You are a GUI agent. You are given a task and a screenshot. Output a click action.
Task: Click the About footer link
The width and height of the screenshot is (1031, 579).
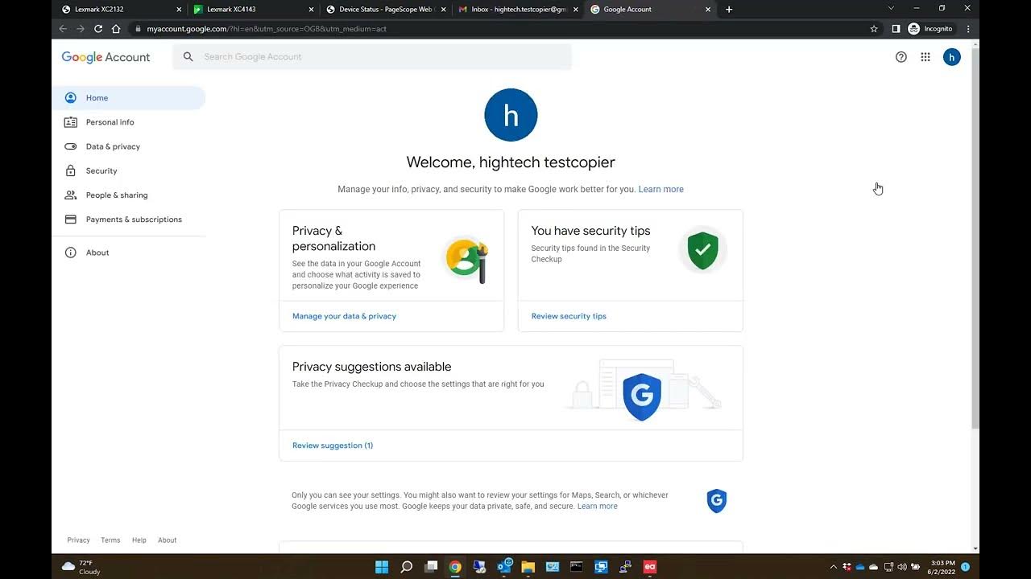(167, 540)
